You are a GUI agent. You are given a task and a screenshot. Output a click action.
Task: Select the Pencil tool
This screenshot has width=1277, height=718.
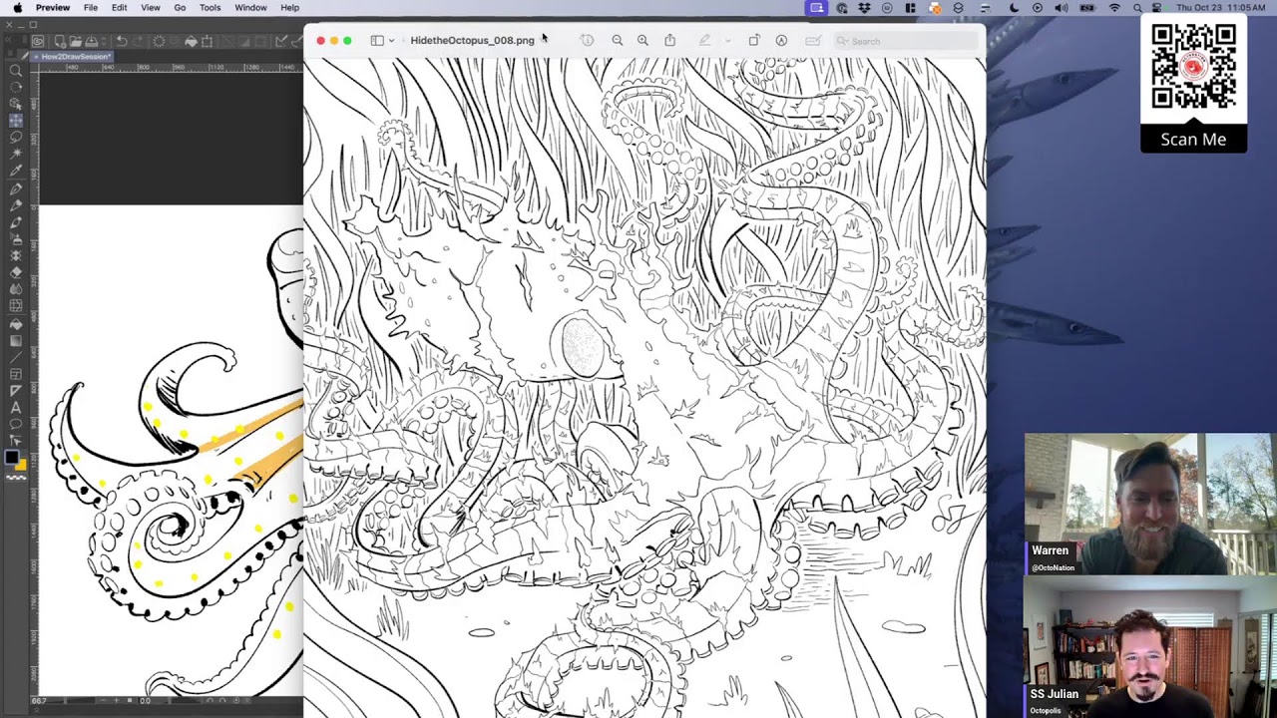pyautogui.click(x=16, y=205)
